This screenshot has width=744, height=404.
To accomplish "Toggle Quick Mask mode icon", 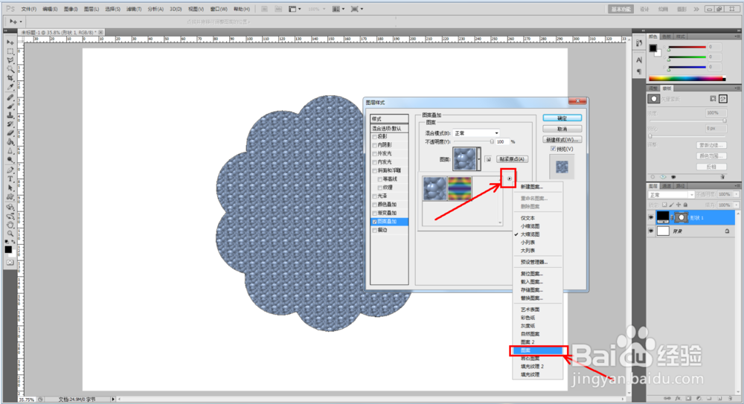I will (x=10, y=262).
